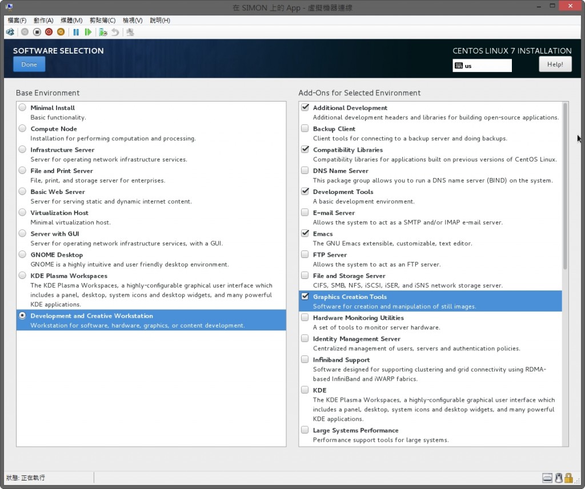Click the Revert undo arrow icon
The width and height of the screenshot is (585, 489).
[x=115, y=32]
